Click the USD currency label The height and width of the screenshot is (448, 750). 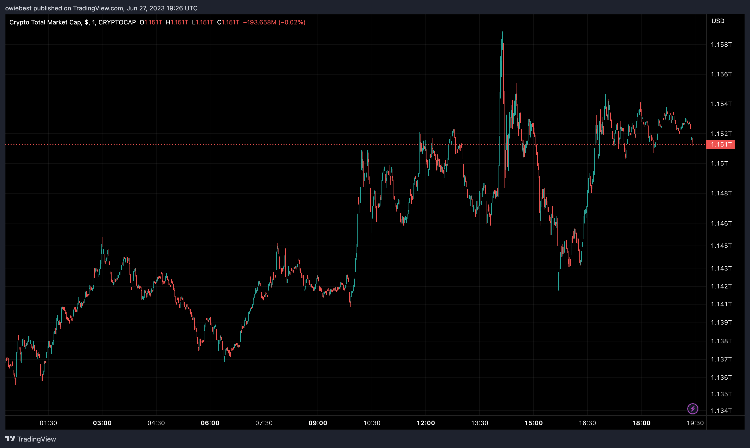tap(718, 21)
